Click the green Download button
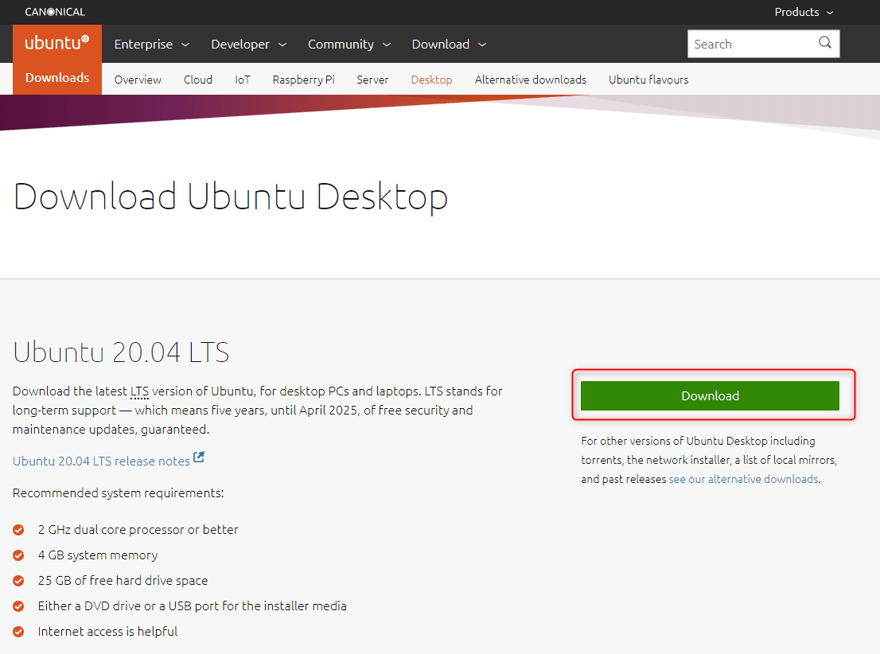 pyautogui.click(x=710, y=395)
